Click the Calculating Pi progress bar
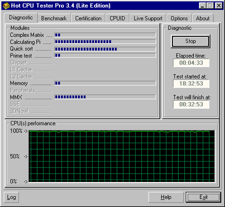The image size is (225, 207). coord(105,41)
